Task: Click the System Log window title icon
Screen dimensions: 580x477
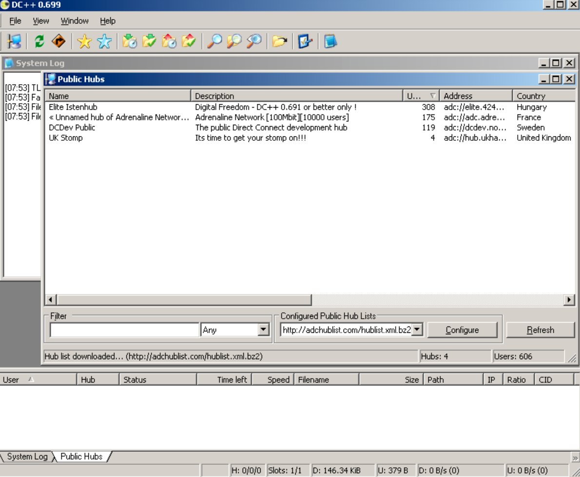Action: click(8, 63)
